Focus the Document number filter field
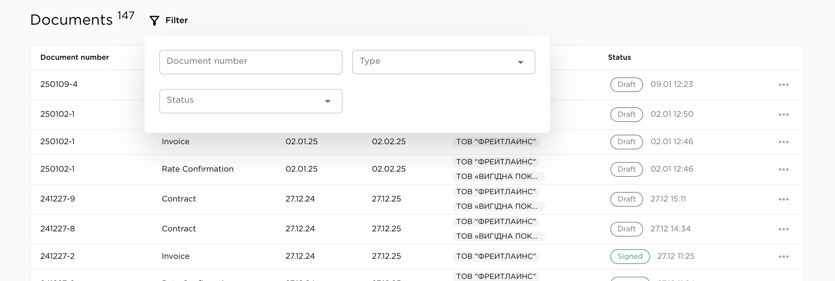 click(x=251, y=62)
